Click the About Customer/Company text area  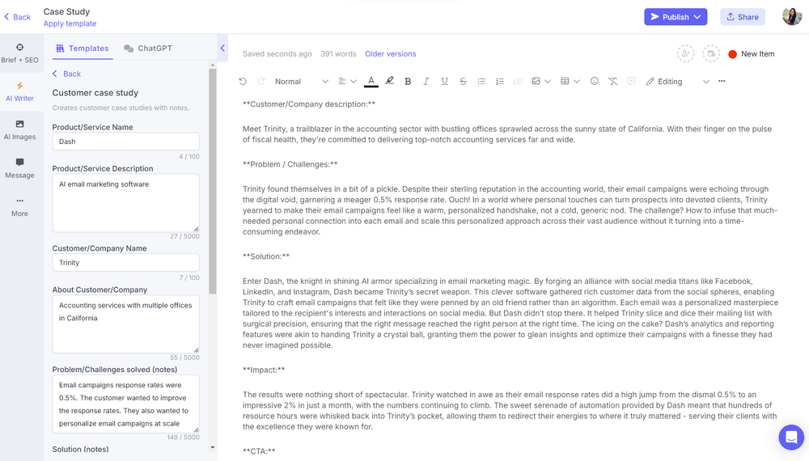[x=126, y=324]
